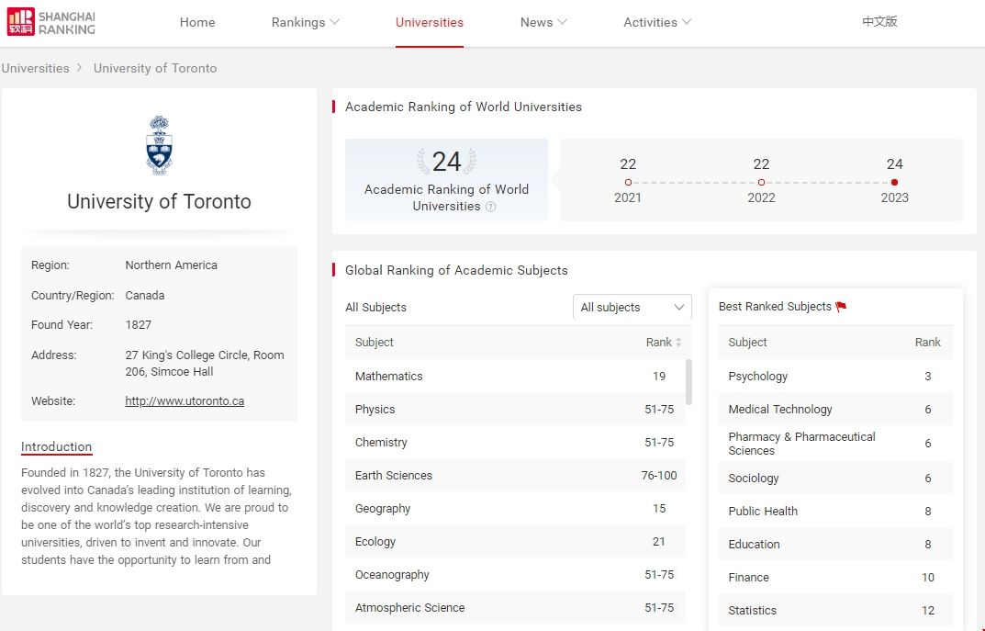The image size is (985, 631).
Task: Visit the utoronto.ca website link
Action: tap(185, 401)
